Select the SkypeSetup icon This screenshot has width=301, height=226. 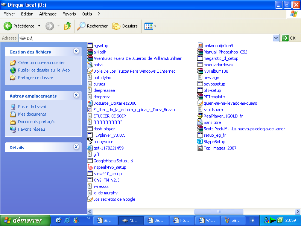point(200,142)
